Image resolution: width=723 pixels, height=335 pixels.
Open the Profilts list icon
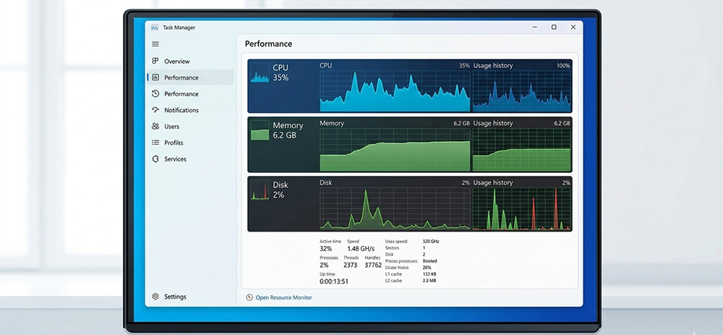tap(155, 143)
